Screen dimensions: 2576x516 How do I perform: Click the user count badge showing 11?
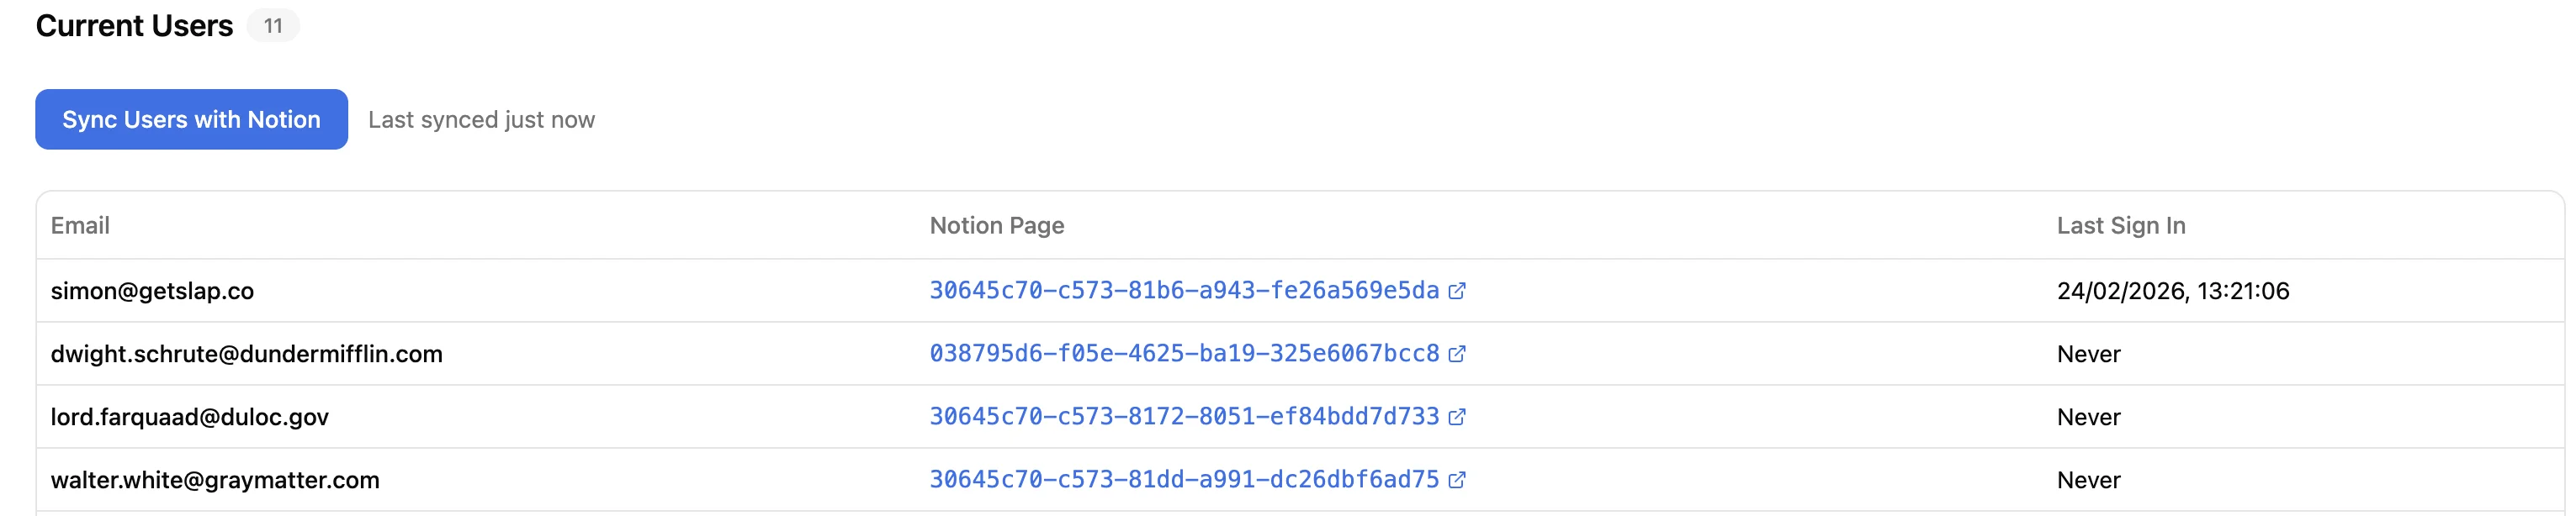coord(273,26)
